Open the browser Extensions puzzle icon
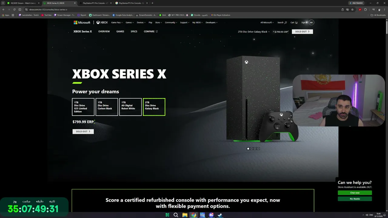Image resolution: width=388 pixels, height=218 pixels. pos(365,9)
